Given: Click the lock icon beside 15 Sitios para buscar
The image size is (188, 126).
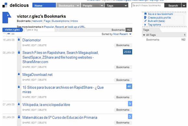Looking at the screenshot, I should pyautogui.click(x=19, y=87).
